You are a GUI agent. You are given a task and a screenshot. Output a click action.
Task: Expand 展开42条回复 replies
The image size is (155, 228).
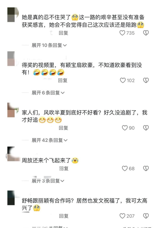tap(50, 140)
